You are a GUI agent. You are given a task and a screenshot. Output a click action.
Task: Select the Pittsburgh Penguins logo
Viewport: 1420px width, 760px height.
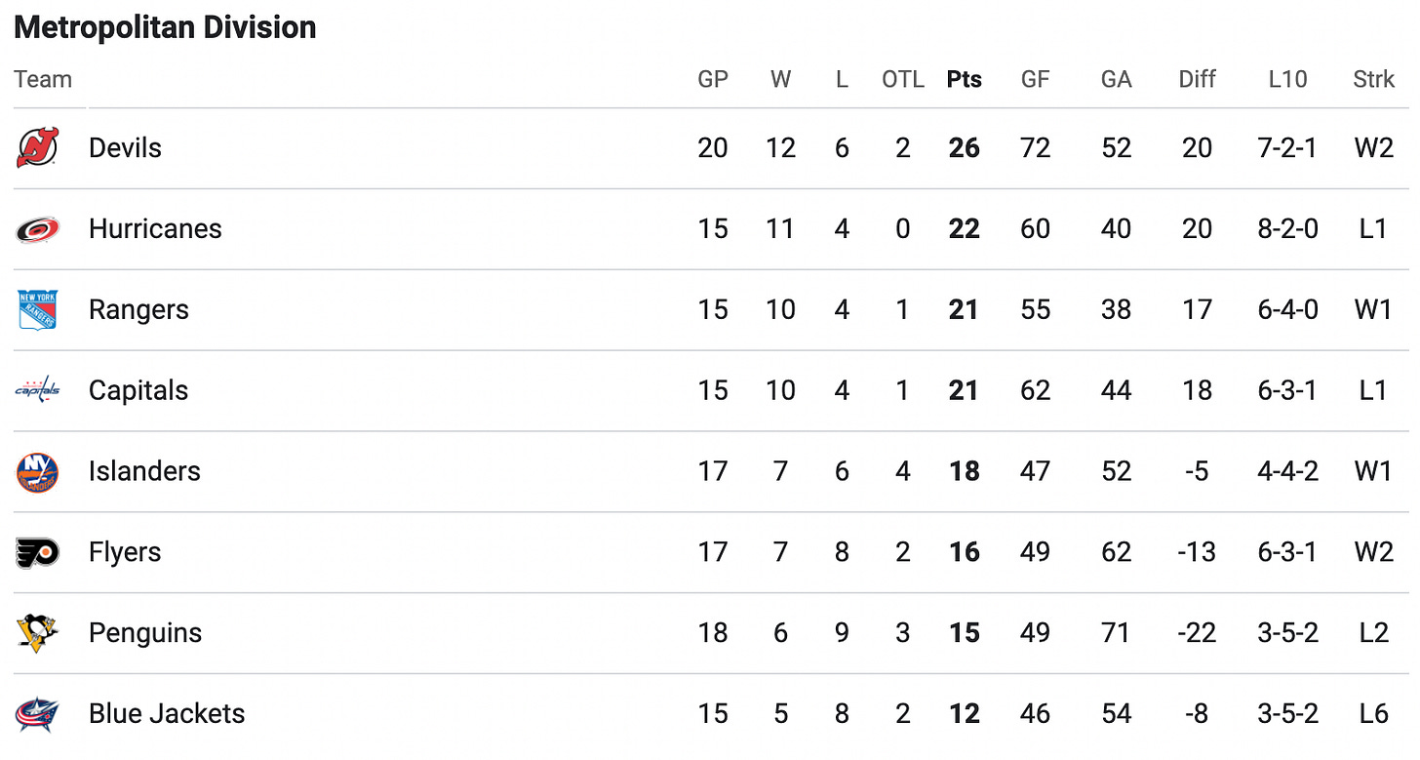(38, 633)
